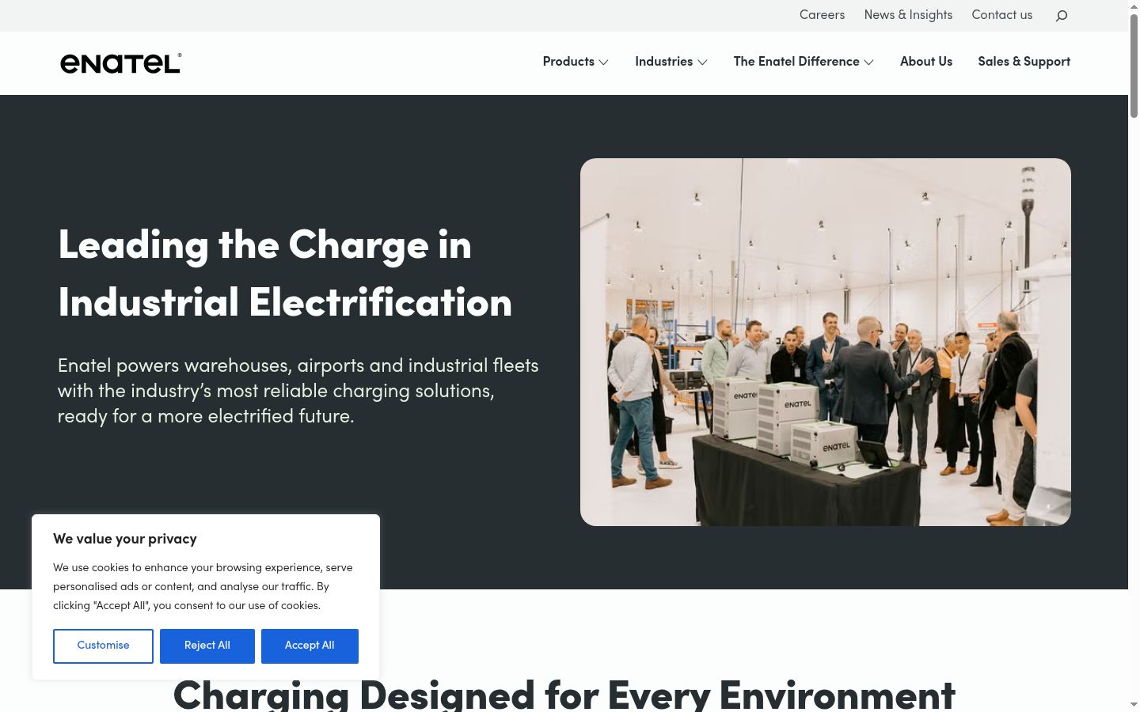1140x712 pixels.
Task: Open News & Insights link
Action: [x=908, y=15]
